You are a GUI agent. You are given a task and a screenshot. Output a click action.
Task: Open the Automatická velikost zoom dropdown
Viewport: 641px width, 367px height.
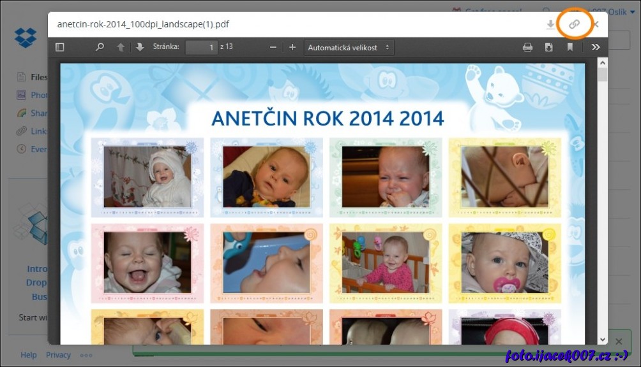tap(349, 47)
